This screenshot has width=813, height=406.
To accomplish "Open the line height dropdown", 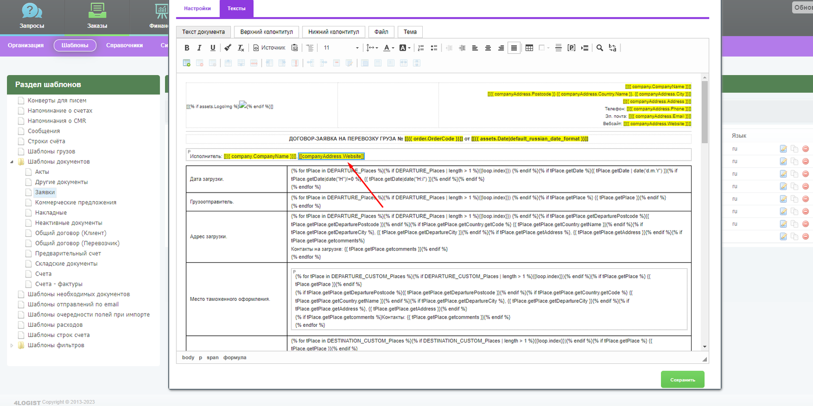I will click(372, 48).
